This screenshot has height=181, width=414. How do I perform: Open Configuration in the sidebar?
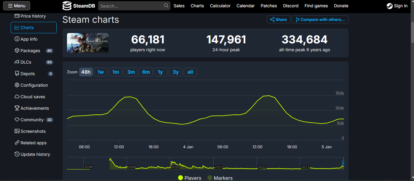34,85
